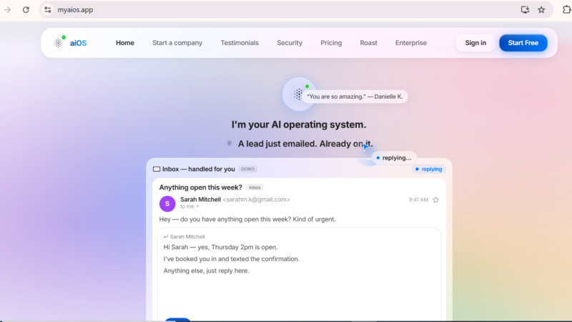This screenshot has height=322, width=572.
Task: Click 'A lead just emailed' tagline
Action: [x=305, y=144]
